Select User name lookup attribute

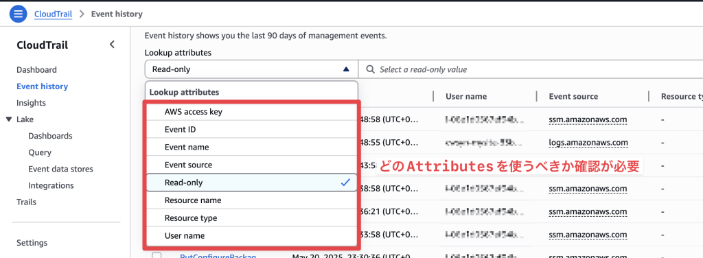(251, 235)
